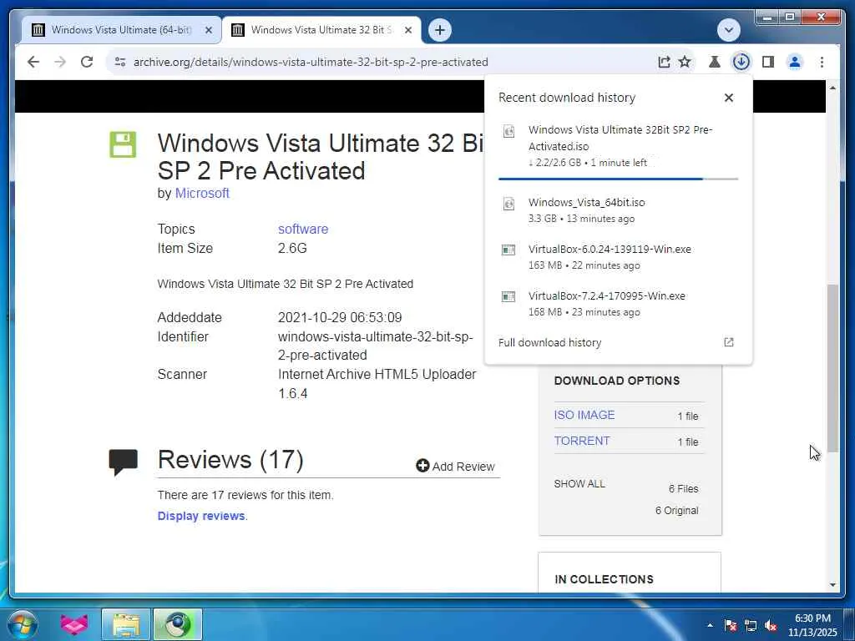Image resolution: width=855 pixels, height=641 pixels.
Task: Click SHOW ALL download files
Action: pyautogui.click(x=579, y=484)
